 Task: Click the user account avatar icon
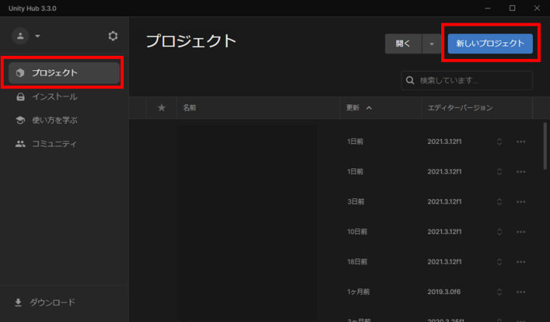coord(20,35)
